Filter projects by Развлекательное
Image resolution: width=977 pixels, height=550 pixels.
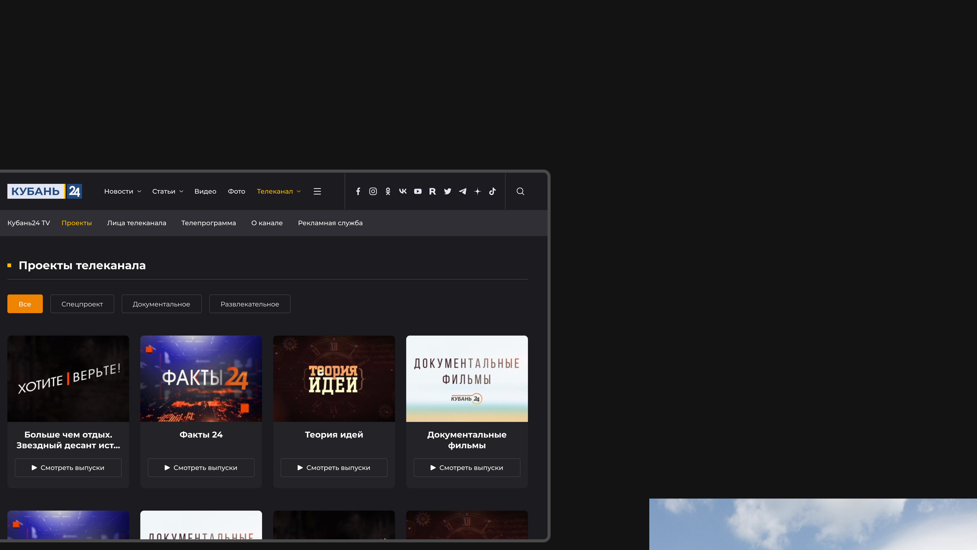click(x=250, y=304)
